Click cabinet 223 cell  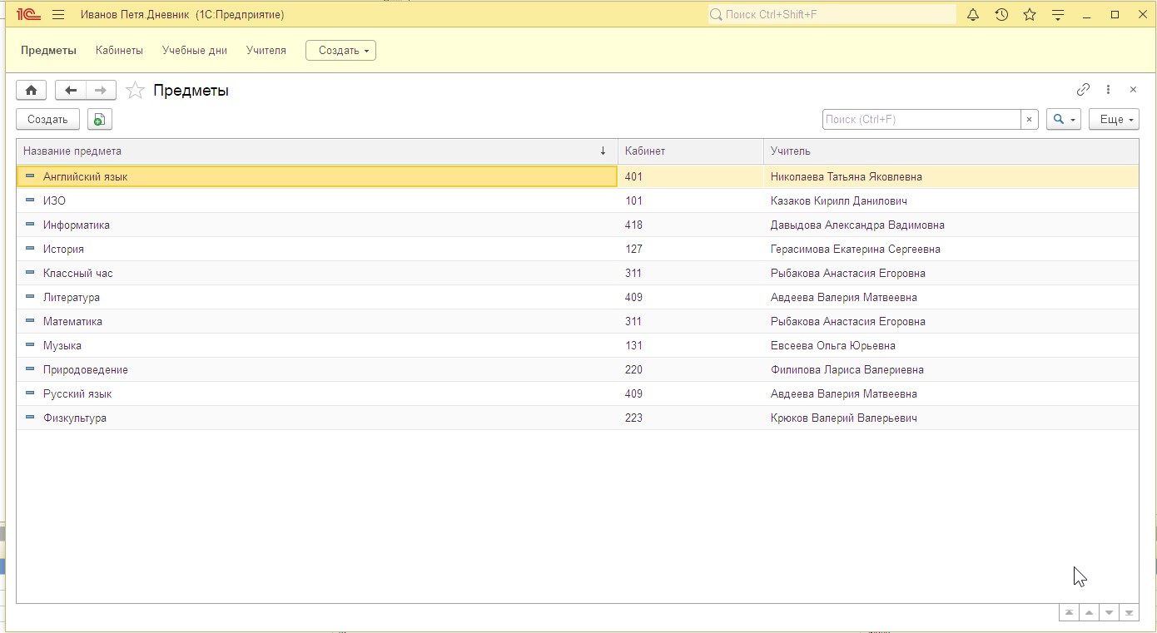tap(691, 418)
